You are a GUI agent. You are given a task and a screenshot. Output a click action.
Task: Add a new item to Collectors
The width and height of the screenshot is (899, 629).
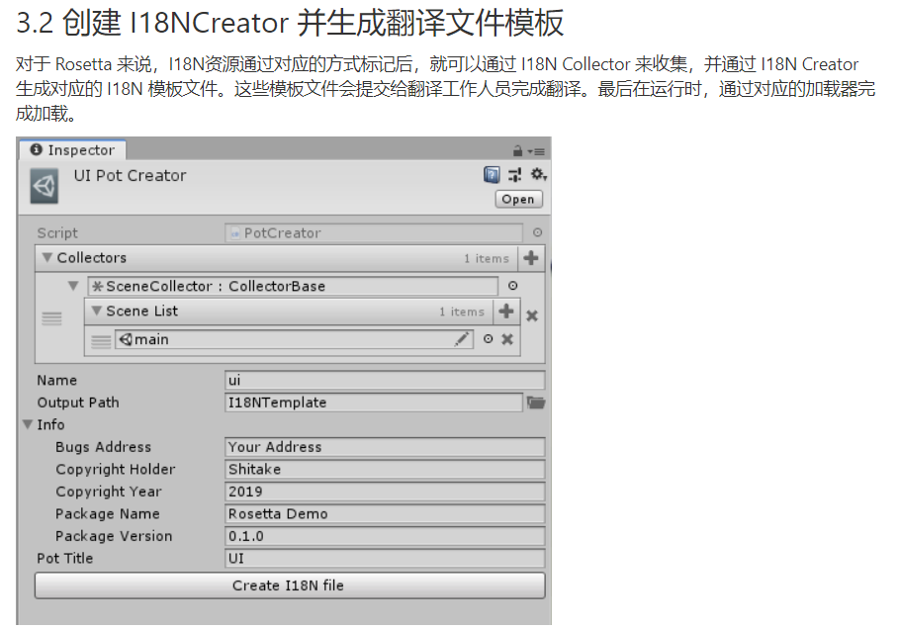click(531, 258)
